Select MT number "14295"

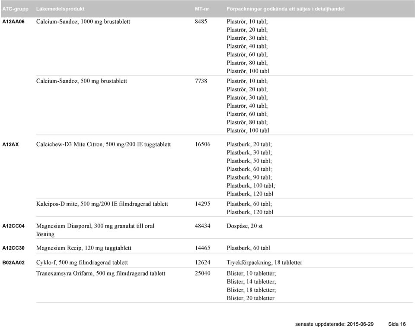(x=202, y=204)
